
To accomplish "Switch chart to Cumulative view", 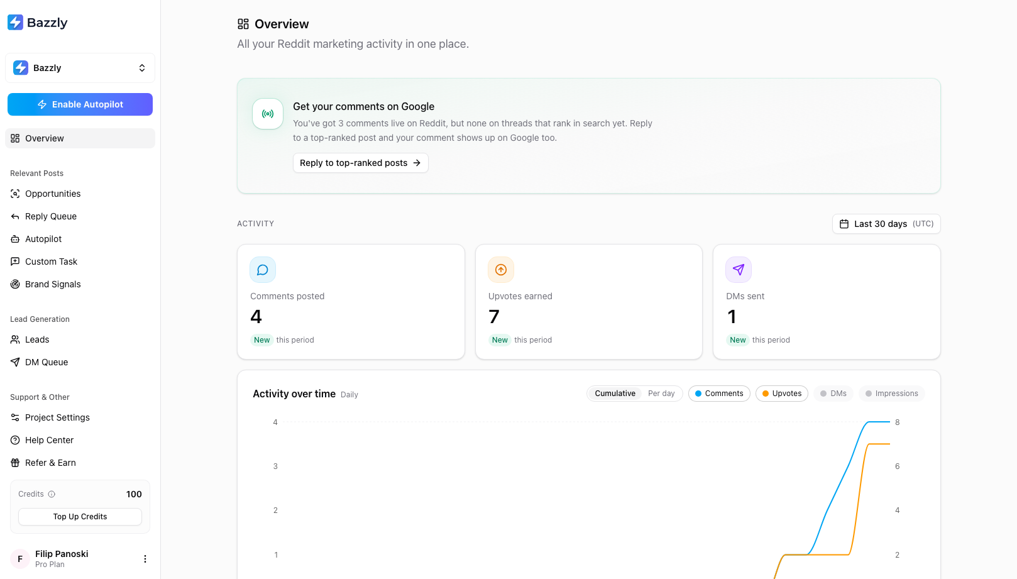I will click(x=615, y=394).
